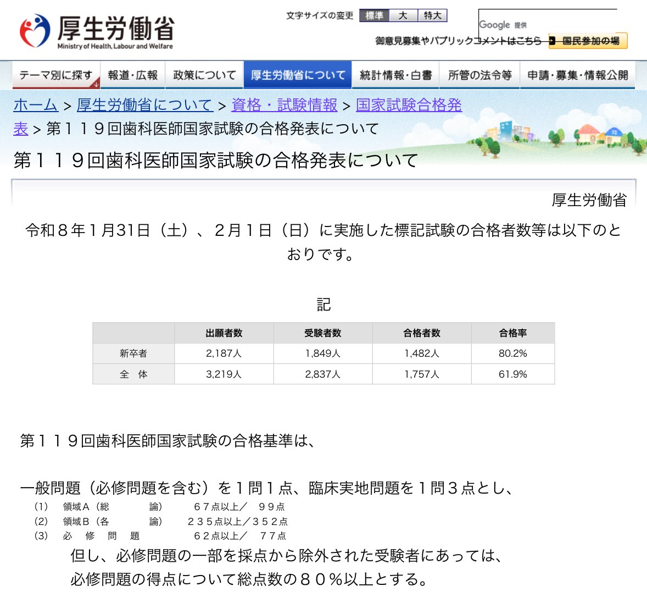Click the 3,219人 table cell
This screenshot has width=647, height=608.
tap(224, 374)
